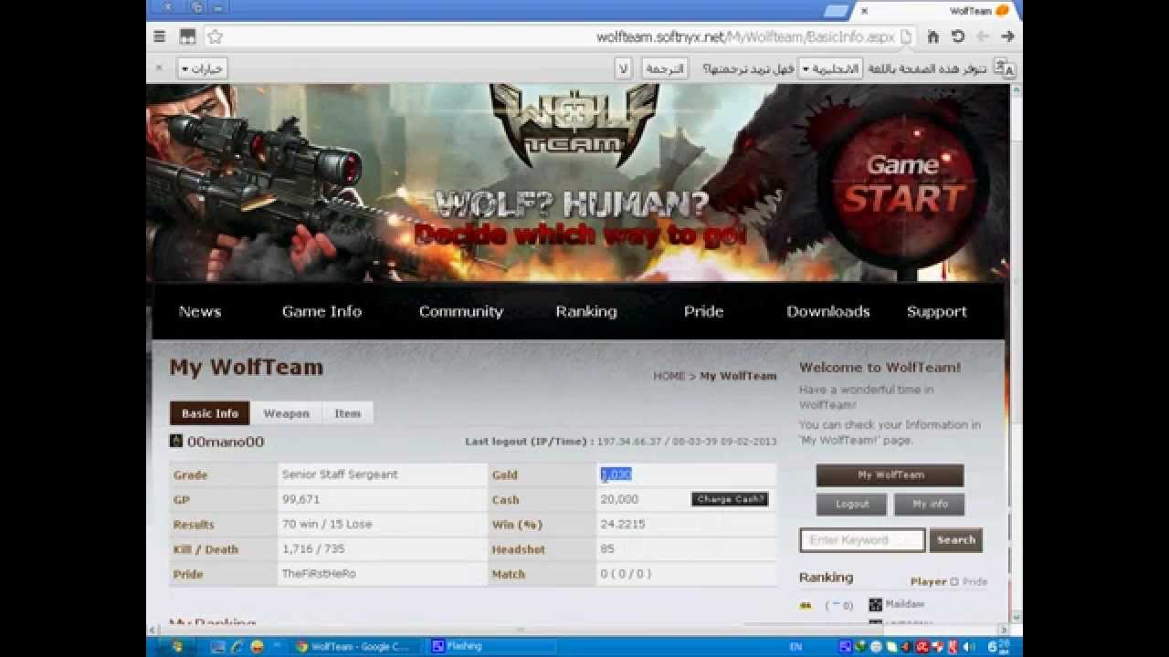This screenshot has height=657, width=1169.
Task: Click the highlighted Gold value
Action: (x=616, y=474)
